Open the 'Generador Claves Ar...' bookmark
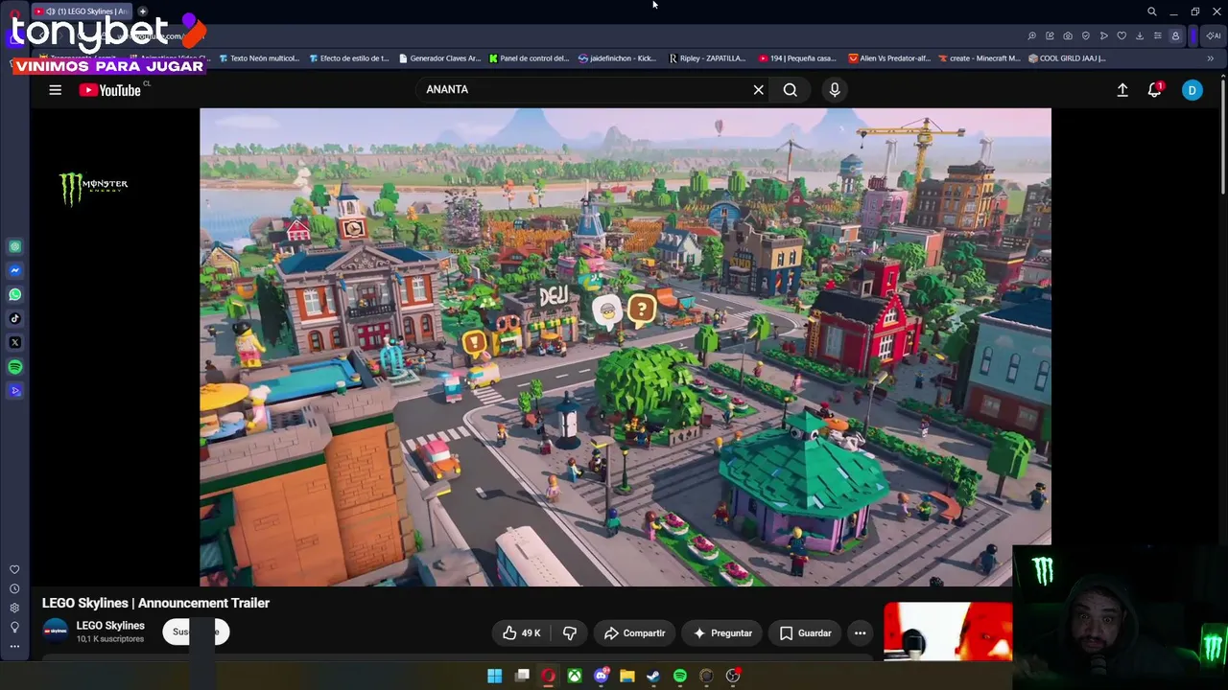Screen dimensions: 1228x690 (x=439, y=58)
